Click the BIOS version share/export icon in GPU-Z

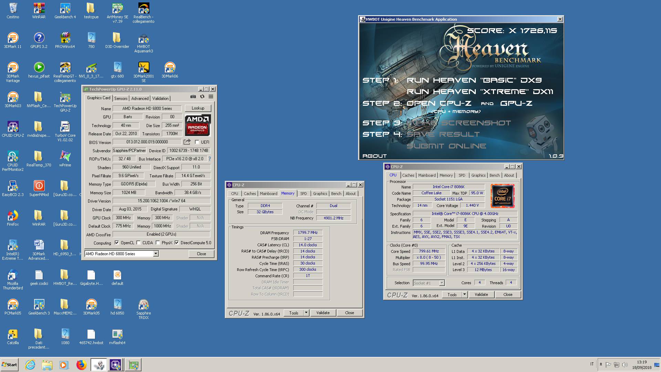pyautogui.click(x=187, y=142)
